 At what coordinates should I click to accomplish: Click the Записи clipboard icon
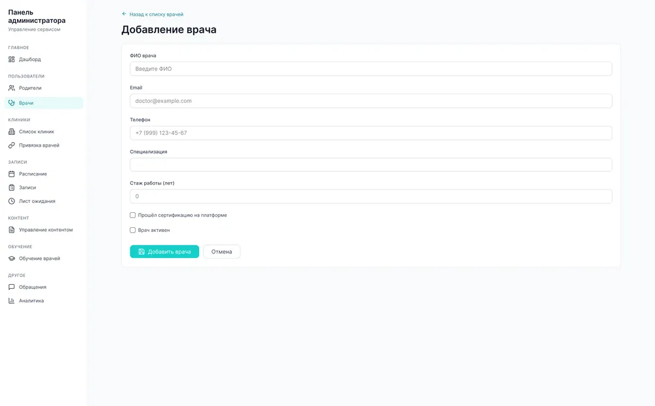(x=11, y=187)
